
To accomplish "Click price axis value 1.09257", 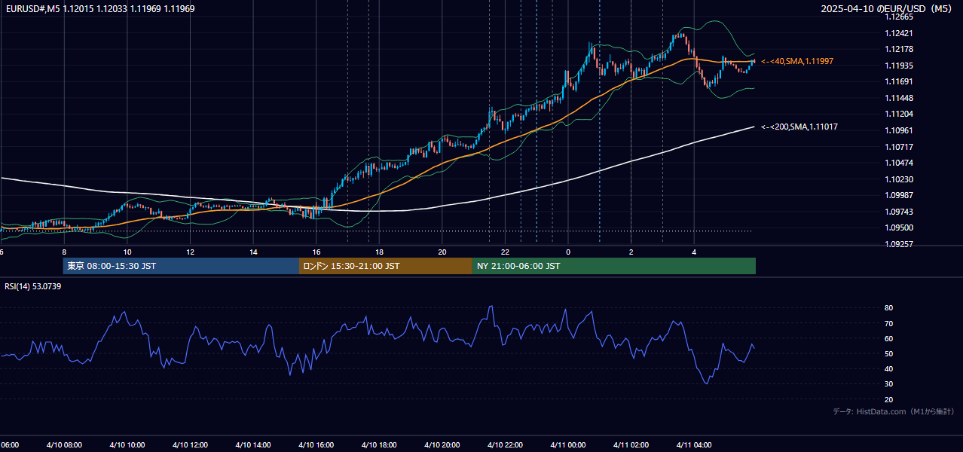I will coord(898,244).
